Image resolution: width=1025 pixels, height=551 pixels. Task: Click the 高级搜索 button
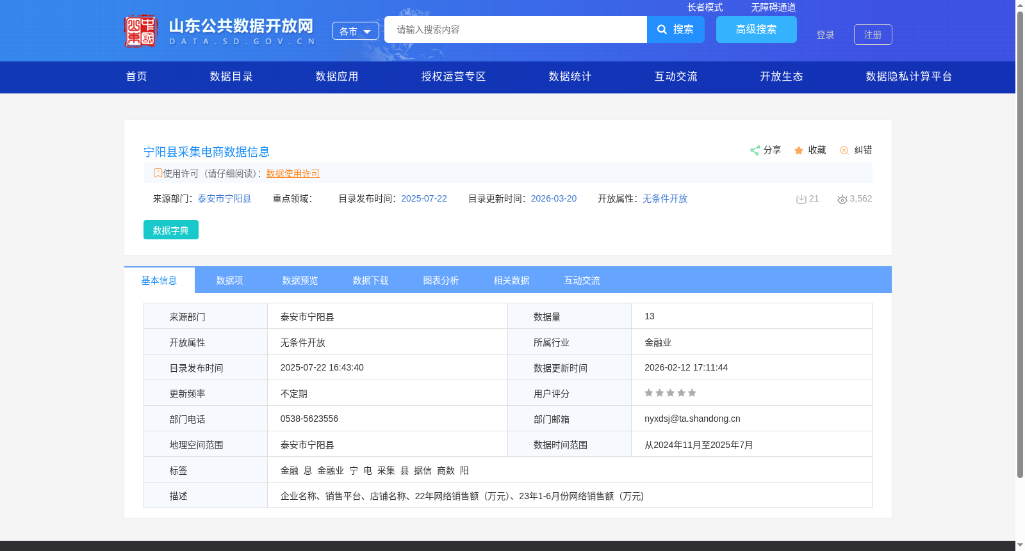coord(757,29)
